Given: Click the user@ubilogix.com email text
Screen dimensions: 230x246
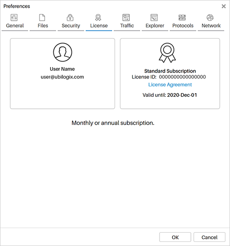Looking at the screenshot, I should (x=62, y=77).
